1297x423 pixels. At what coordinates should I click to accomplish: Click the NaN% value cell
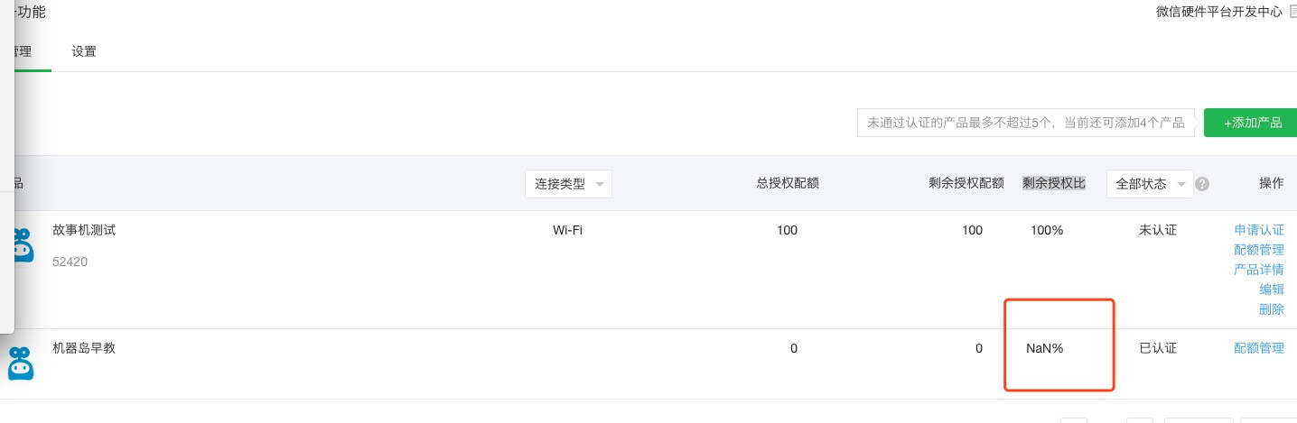(x=1045, y=348)
